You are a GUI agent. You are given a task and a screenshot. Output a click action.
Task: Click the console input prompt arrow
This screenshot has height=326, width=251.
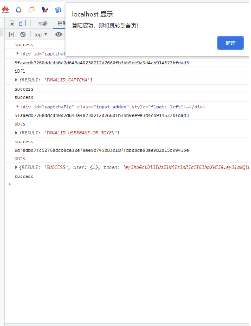9,184
